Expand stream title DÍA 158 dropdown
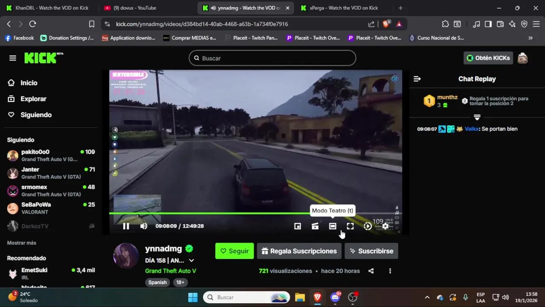The image size is (545, 307). [192, 261]
